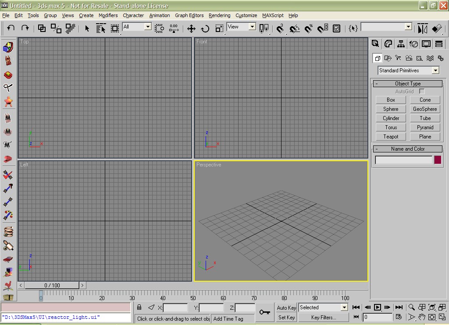The height and width of the screenshot is (325, 449).
Task: Select the Lights category icon
Action: click(398, 58)
